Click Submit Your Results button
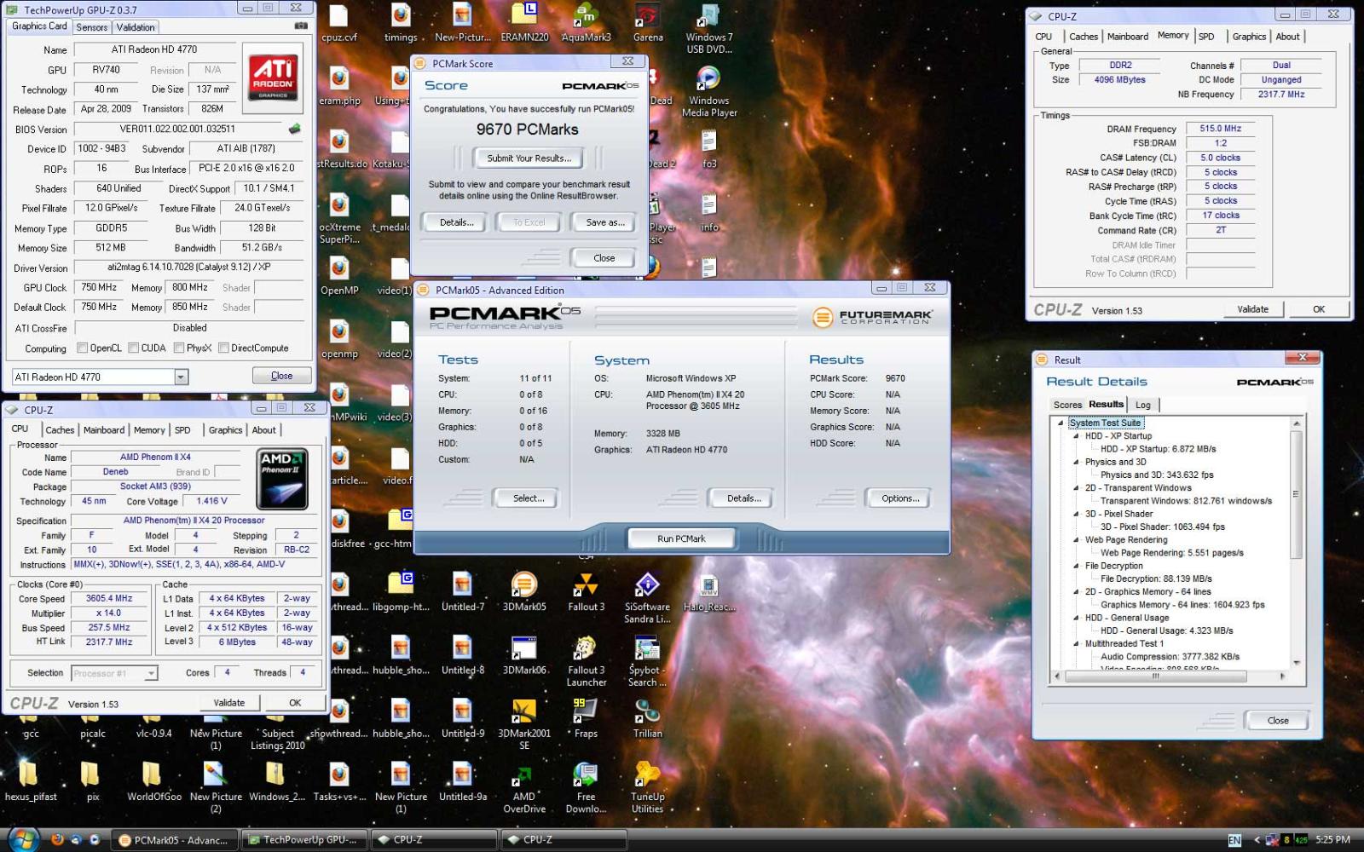 pyautogui.click(x=529, y=158)
